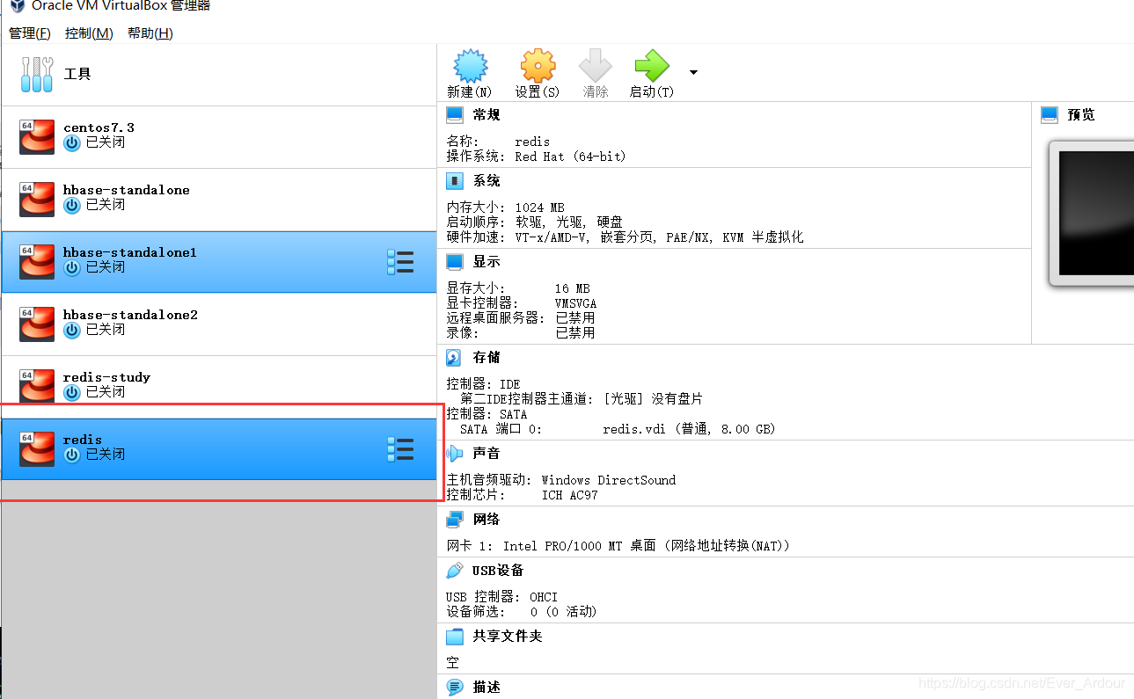This screenshot has height=699, width=1134.
Task: Click the 声音 audio speaker icon
Action: point(455,454)
